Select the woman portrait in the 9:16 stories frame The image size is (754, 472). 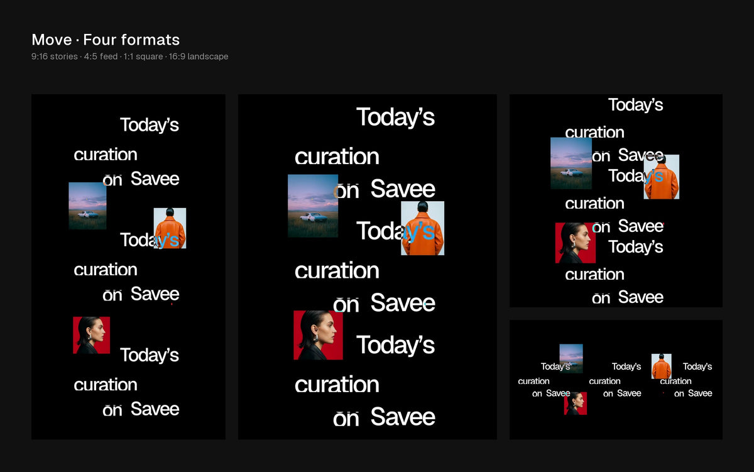(x=92, y=335)
